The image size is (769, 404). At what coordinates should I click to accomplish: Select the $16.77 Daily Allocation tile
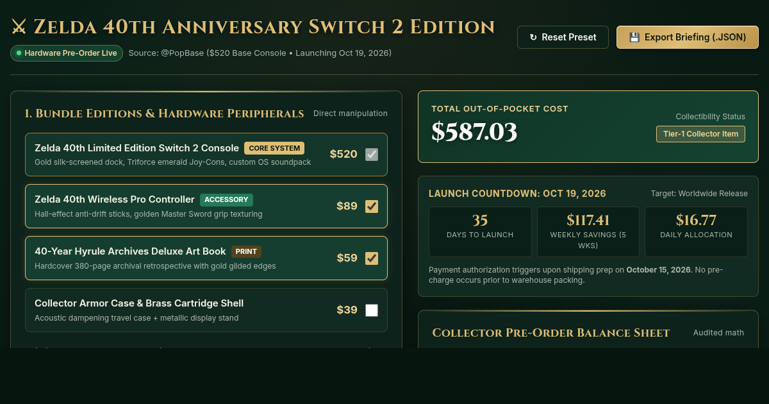click(696, 232)
